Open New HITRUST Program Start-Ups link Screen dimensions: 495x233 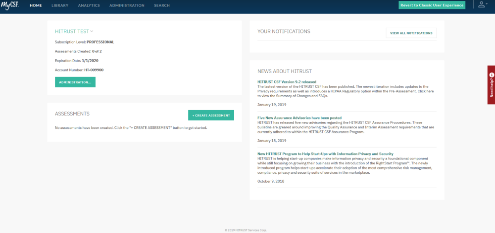[325, 154]
